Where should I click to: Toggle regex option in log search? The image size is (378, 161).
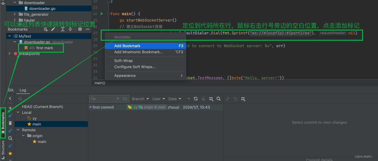(118, 99)
